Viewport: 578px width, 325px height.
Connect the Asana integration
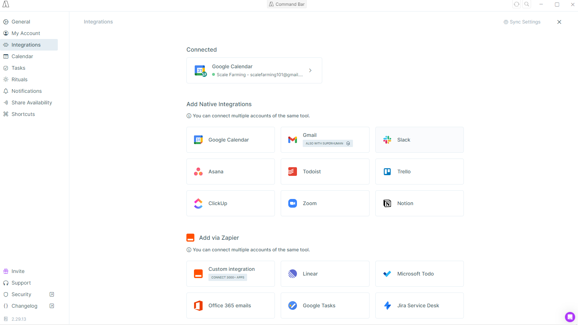pos(230,172)
